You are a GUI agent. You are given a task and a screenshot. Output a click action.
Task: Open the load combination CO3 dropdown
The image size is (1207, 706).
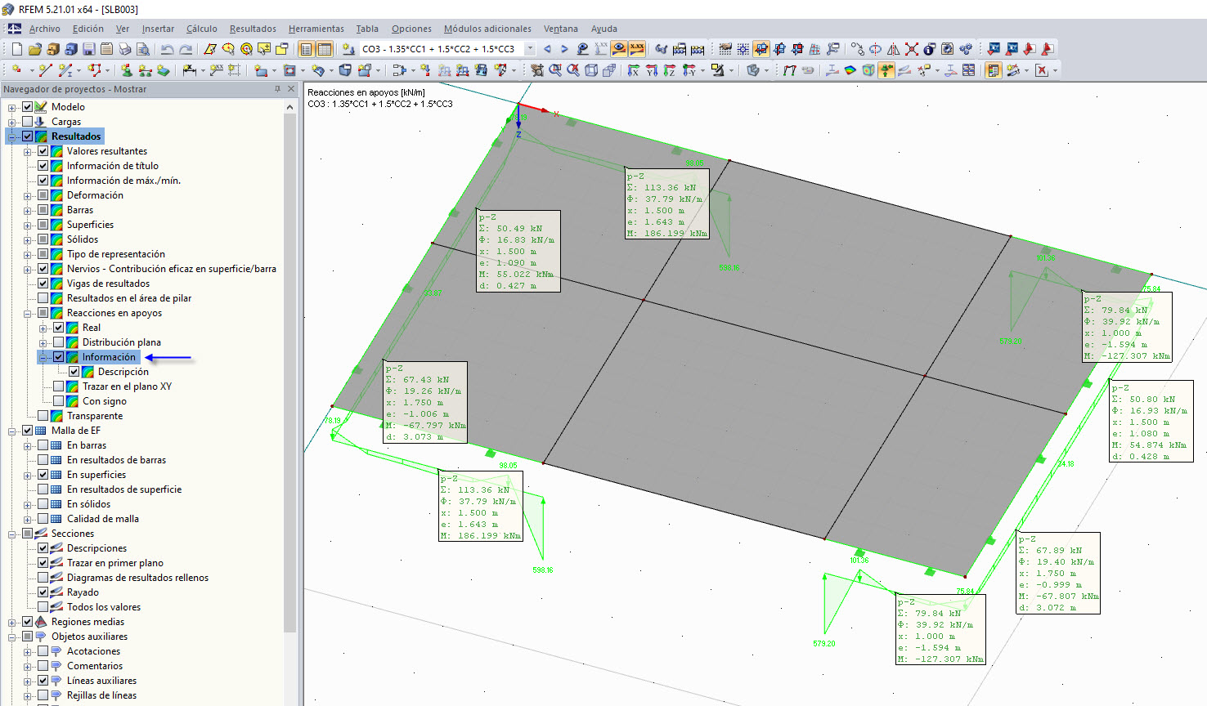click(530, 49)
